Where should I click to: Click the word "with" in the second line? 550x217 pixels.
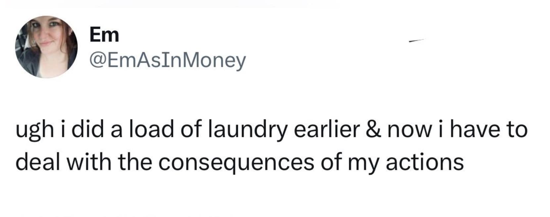click(89, 162)
